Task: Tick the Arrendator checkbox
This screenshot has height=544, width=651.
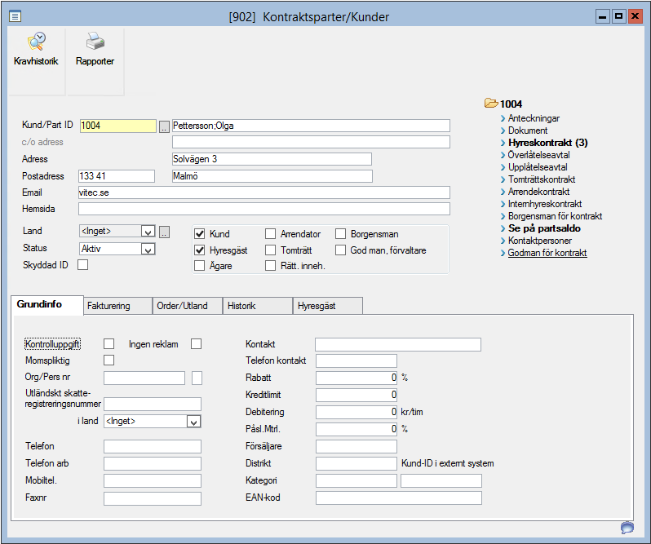Action: point(270,233)
